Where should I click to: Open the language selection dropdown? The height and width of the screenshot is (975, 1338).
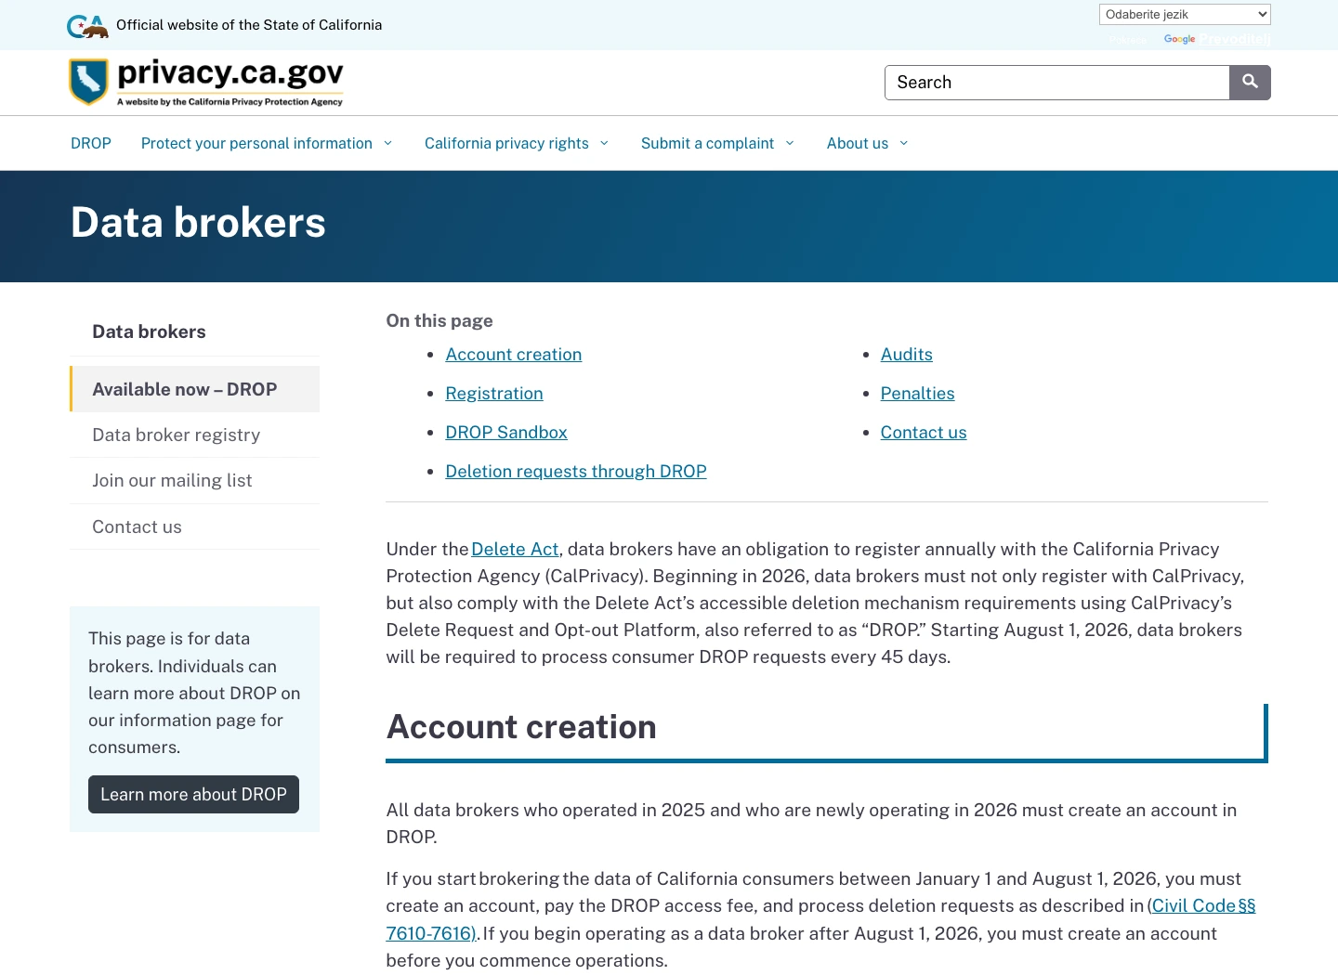click(1185, 14)
